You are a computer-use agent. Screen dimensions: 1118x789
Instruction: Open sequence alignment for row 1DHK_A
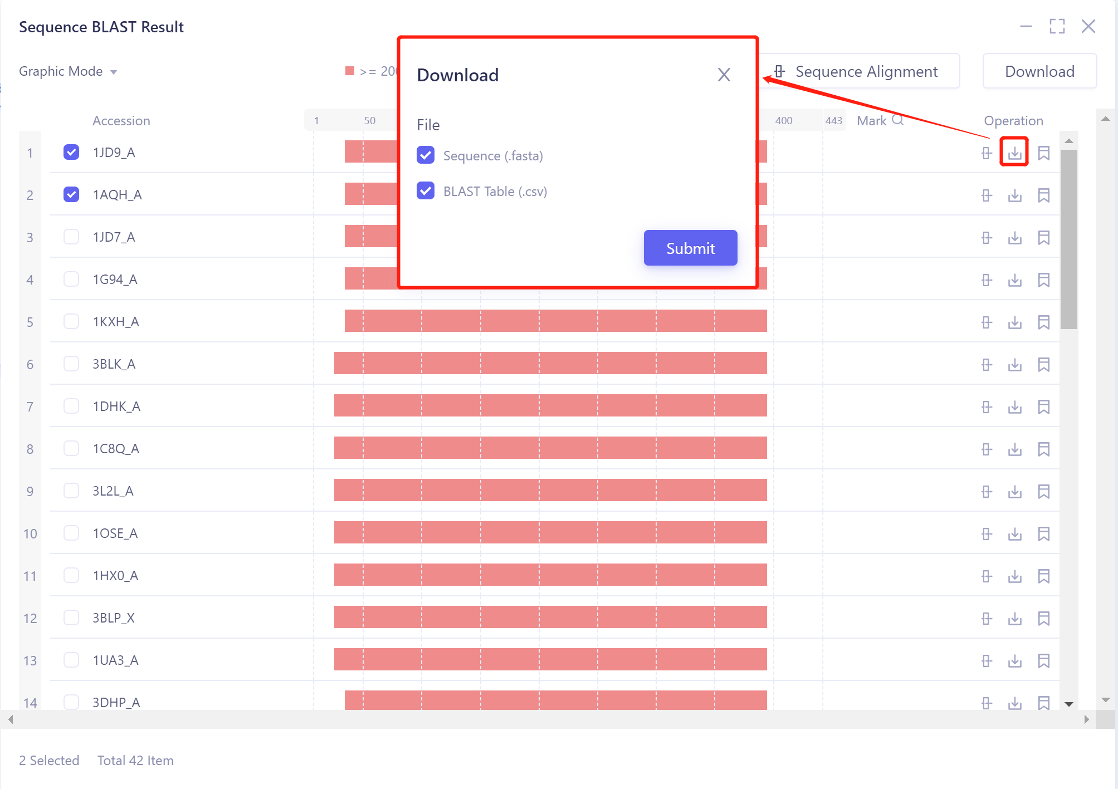pos(987,407)
